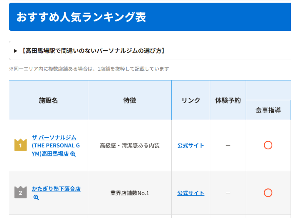Viewport: 291px width, 218px height.
Task: Click the 体験予約 column header
Action: 228,100
